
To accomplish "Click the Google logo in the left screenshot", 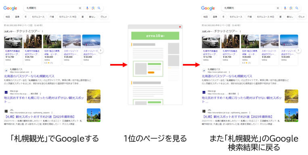I will pos(10,8).
